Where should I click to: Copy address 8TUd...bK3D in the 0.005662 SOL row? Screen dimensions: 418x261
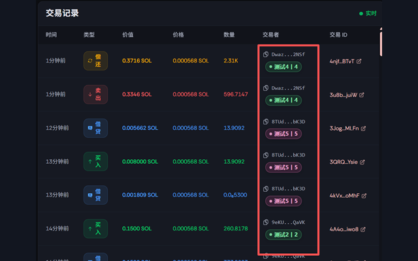(x=266, y=122)
